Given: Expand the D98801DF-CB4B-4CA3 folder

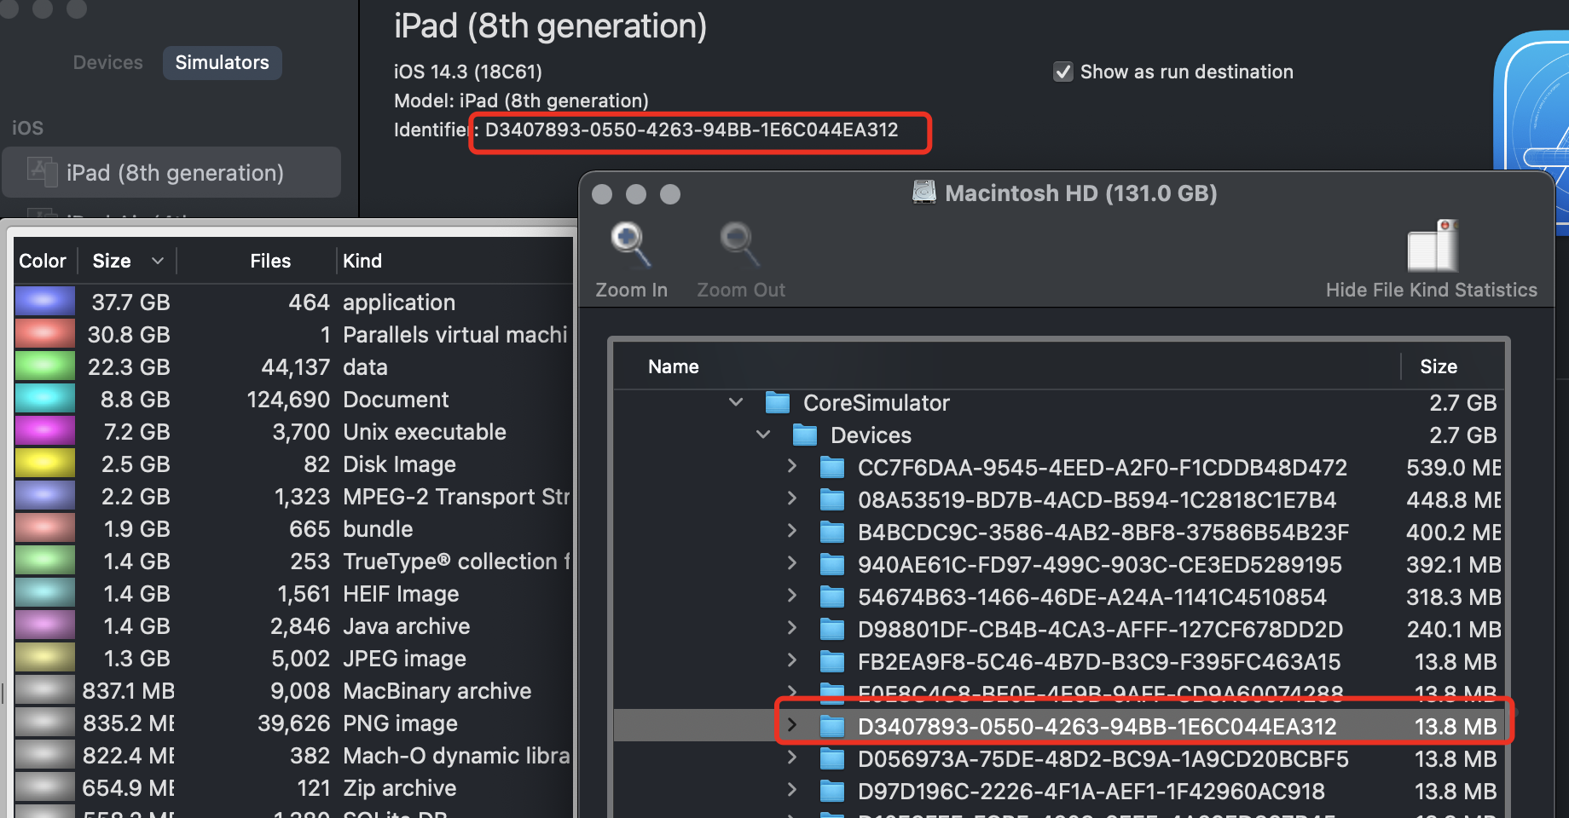Looking at the screenshot, I should coord(792,628).
